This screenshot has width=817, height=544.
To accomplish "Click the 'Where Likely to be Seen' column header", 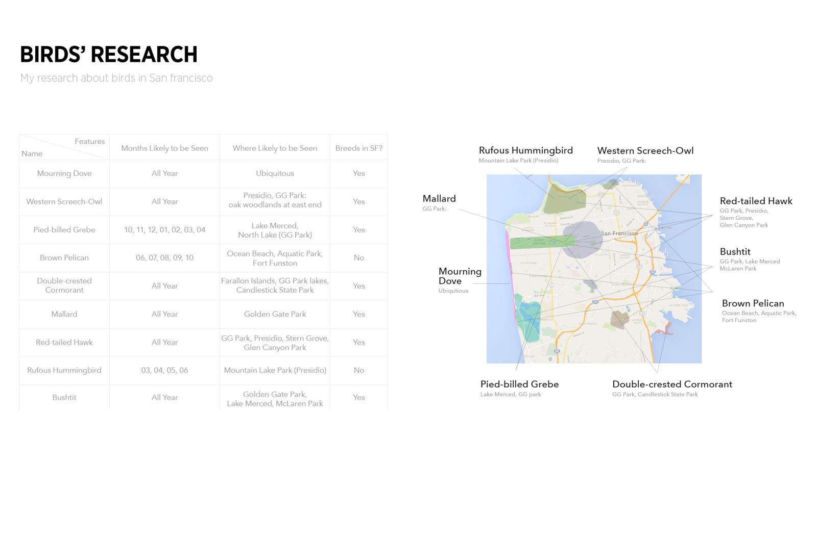I will click(275, 148).
